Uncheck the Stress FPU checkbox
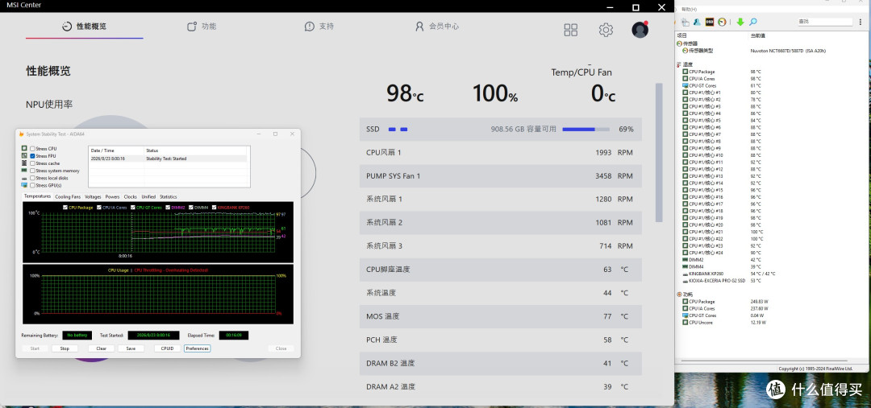 point(32,156)
